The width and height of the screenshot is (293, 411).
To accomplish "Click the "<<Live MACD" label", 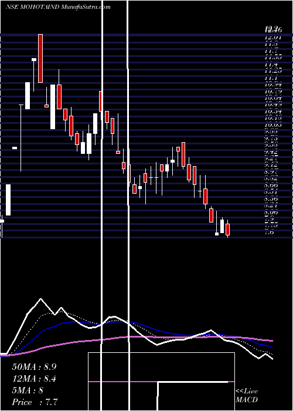I will (x=247, y=396).
